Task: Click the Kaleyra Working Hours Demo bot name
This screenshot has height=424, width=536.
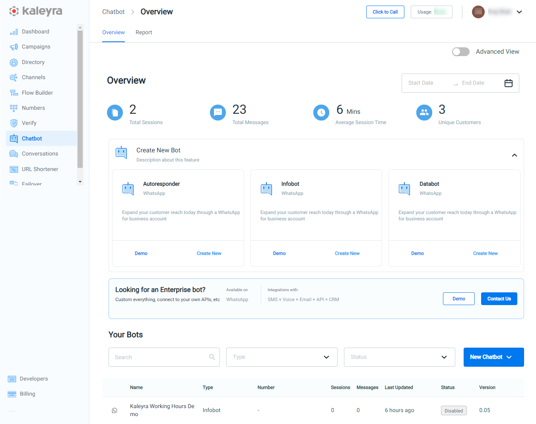Action: [x=162, y=410]
